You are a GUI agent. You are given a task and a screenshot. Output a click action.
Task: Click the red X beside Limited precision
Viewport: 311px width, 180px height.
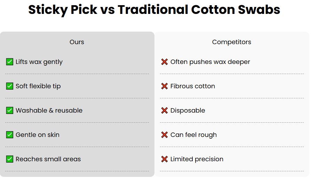[x=165, y=159]
